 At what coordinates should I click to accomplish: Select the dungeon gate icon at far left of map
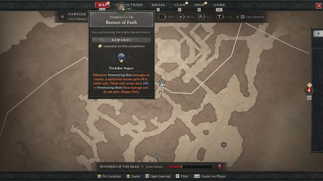(x=76, y=125)
